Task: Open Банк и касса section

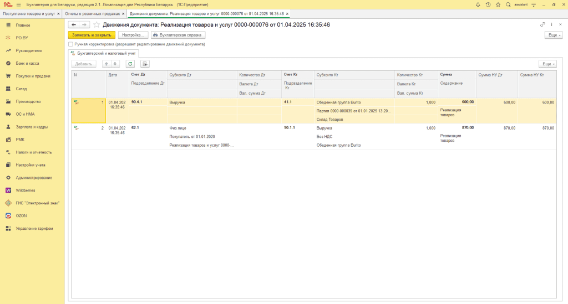Action: point(27,63)
